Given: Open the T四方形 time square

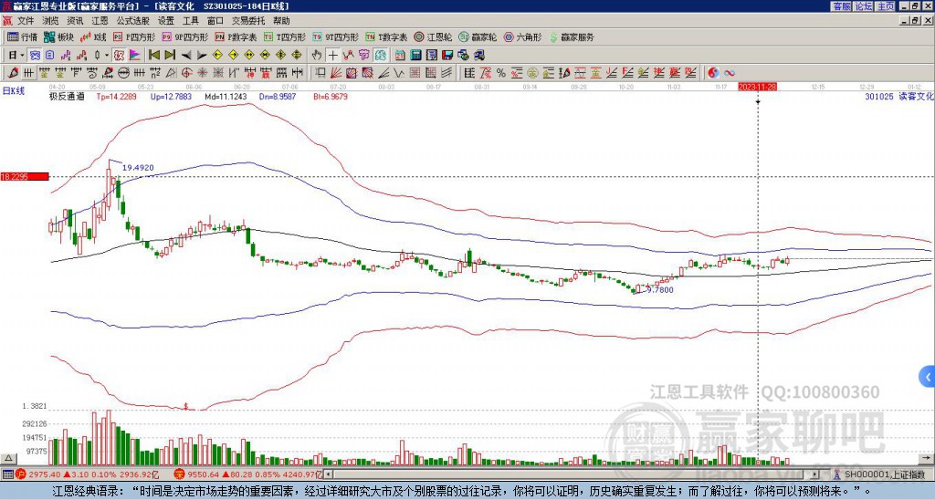Looking at the screenshot, I should pos(285,36).
